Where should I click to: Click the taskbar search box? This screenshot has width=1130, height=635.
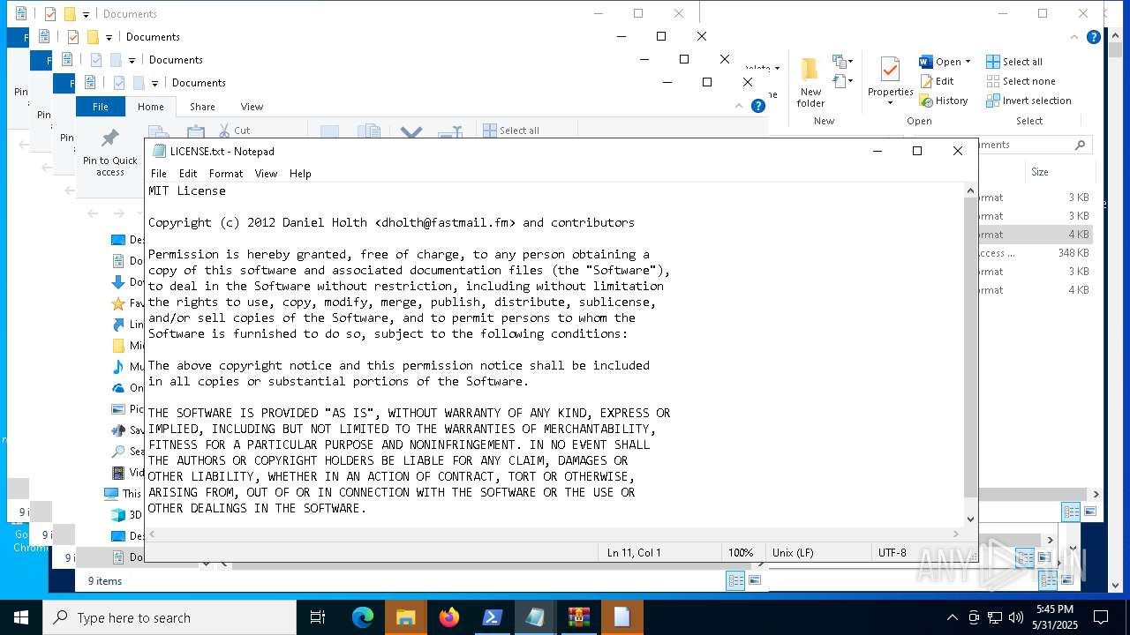pos(169,617)
